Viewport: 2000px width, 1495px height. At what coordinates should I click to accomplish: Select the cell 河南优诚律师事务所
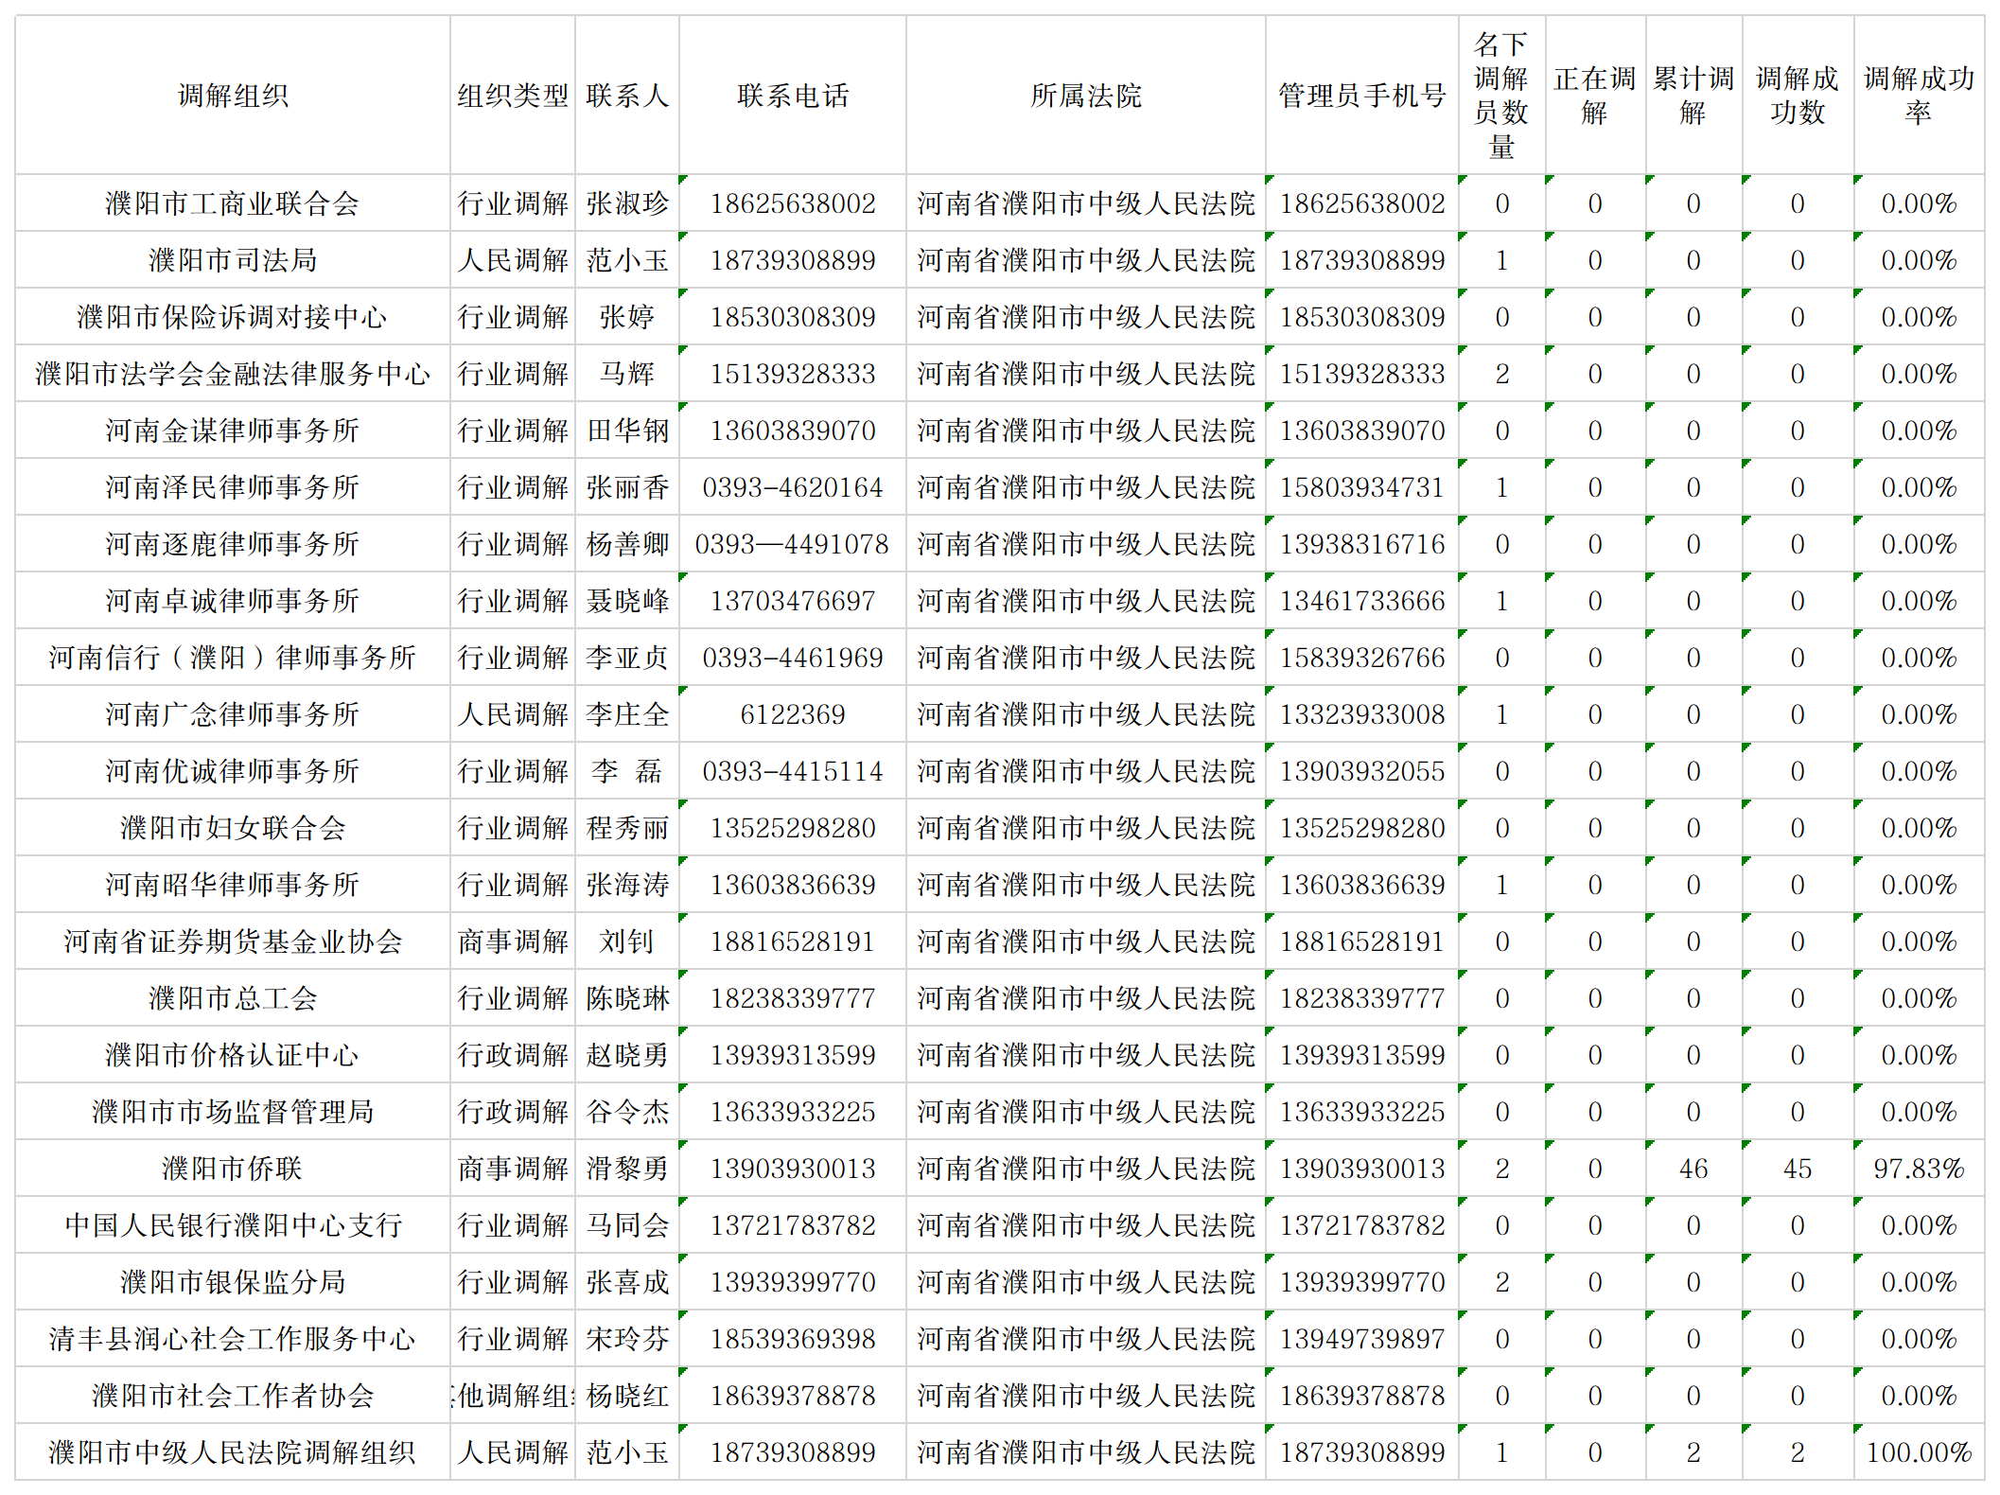pos(233,771)
